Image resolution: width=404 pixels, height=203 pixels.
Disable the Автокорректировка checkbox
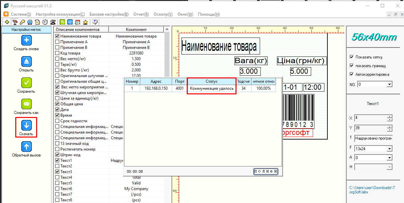tap(352, 74)
